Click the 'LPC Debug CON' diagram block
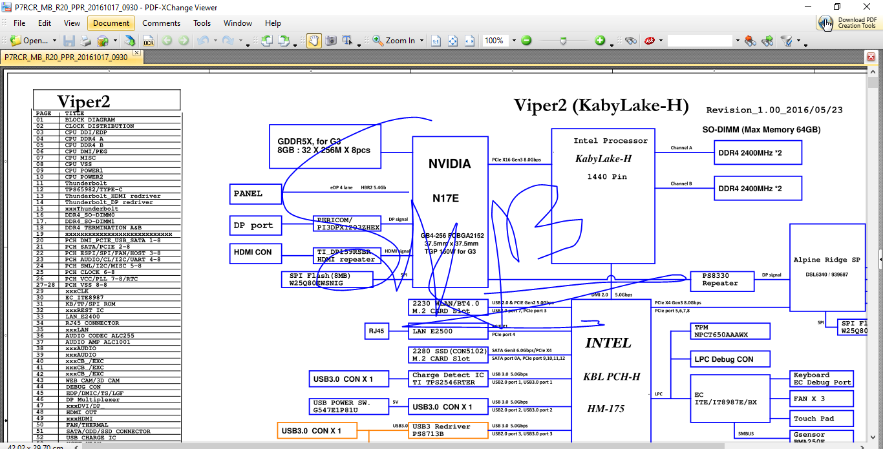The height and width of the screenshot is (449, 883). 730,359
